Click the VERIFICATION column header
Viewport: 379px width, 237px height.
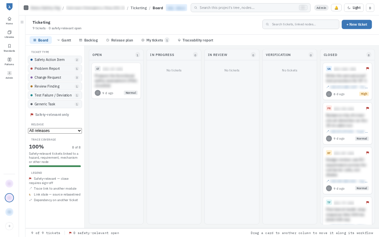point(290,55)
